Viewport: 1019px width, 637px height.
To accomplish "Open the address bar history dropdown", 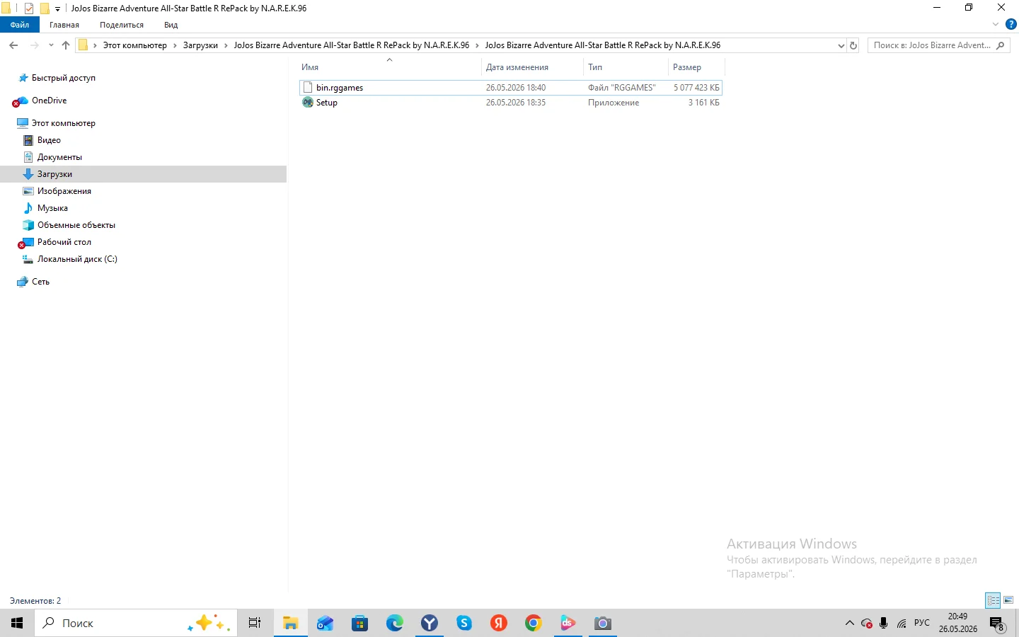I will tap(841, 45).
